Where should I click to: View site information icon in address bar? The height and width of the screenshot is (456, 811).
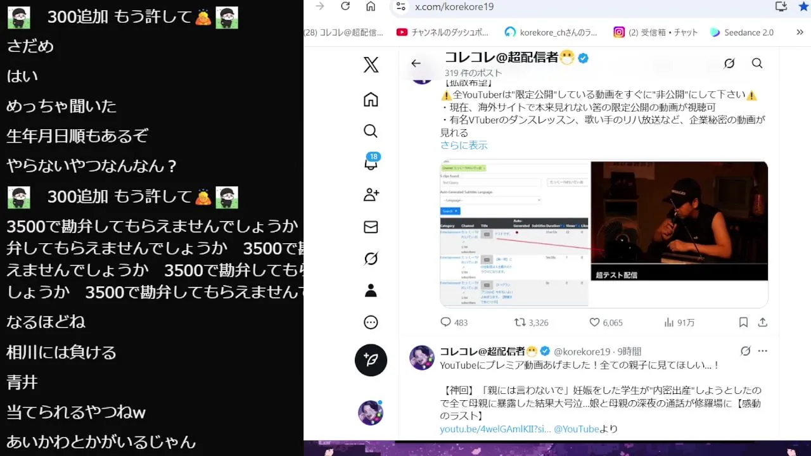(400, 6)
